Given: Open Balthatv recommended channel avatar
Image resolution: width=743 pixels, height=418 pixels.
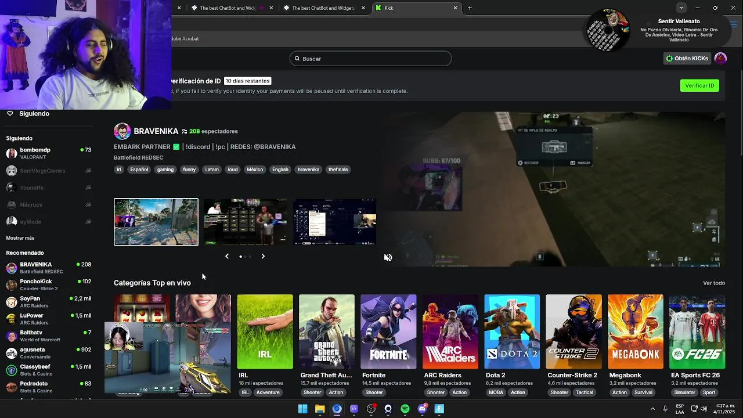Looking at the screenshot, I should [x=12, y=336].
